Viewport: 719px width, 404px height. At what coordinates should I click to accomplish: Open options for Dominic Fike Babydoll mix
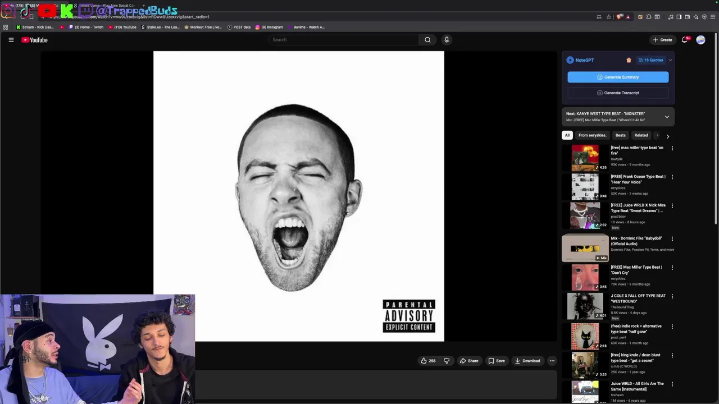[672, 238]
